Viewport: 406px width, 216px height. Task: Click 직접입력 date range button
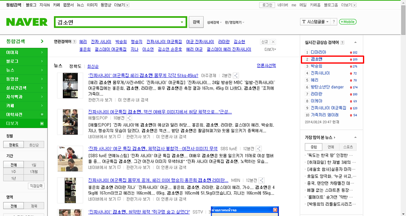click(x=36, y=186)
